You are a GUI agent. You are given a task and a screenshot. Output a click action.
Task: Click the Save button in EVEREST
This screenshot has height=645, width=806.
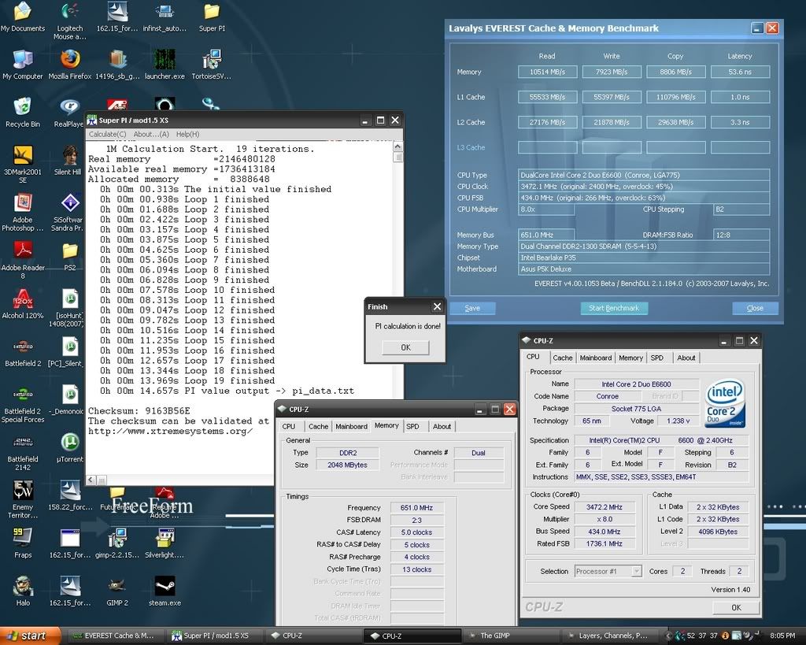tap(472, 308)
